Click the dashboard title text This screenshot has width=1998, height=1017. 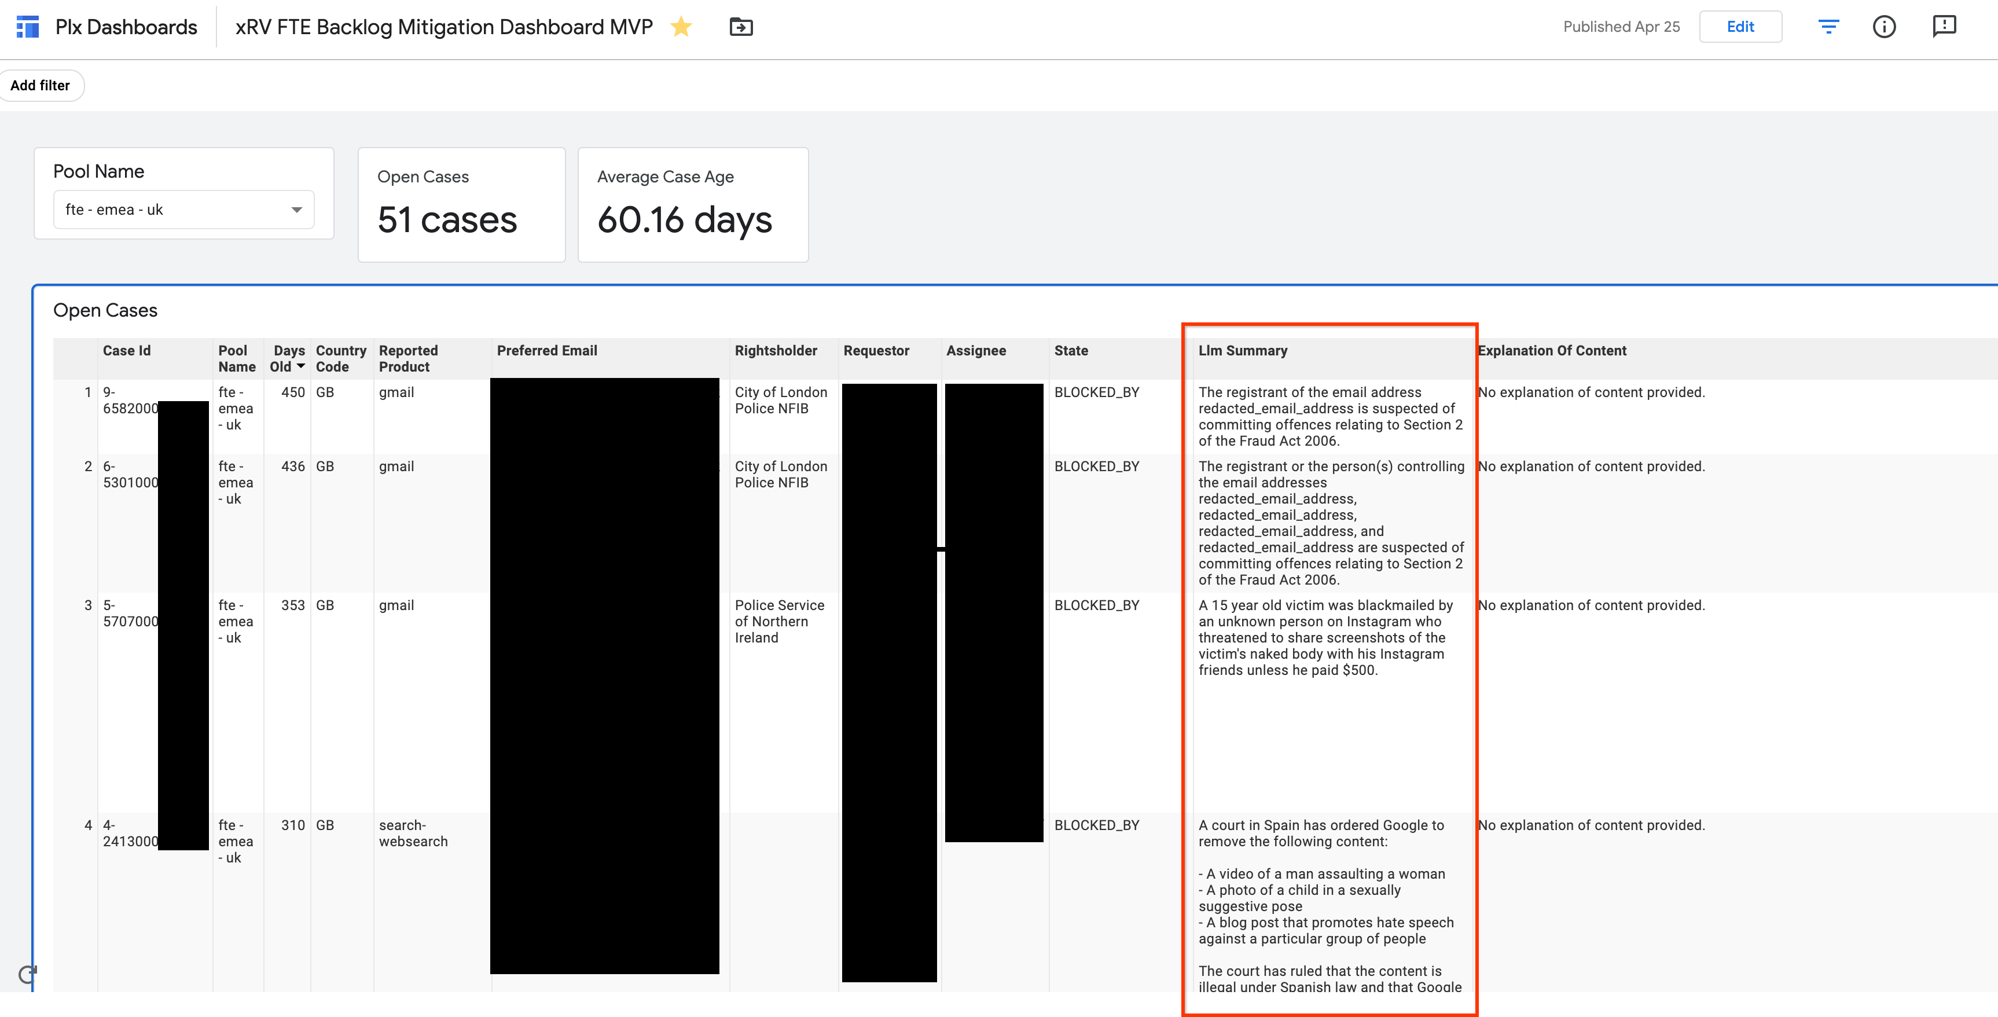pos(444,27)
